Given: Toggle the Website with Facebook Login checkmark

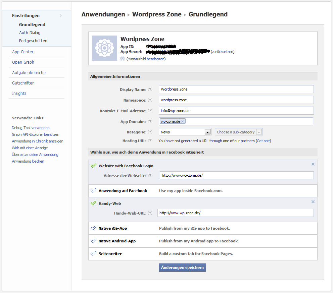Looking at the screenshot, I should coord(93,166).
